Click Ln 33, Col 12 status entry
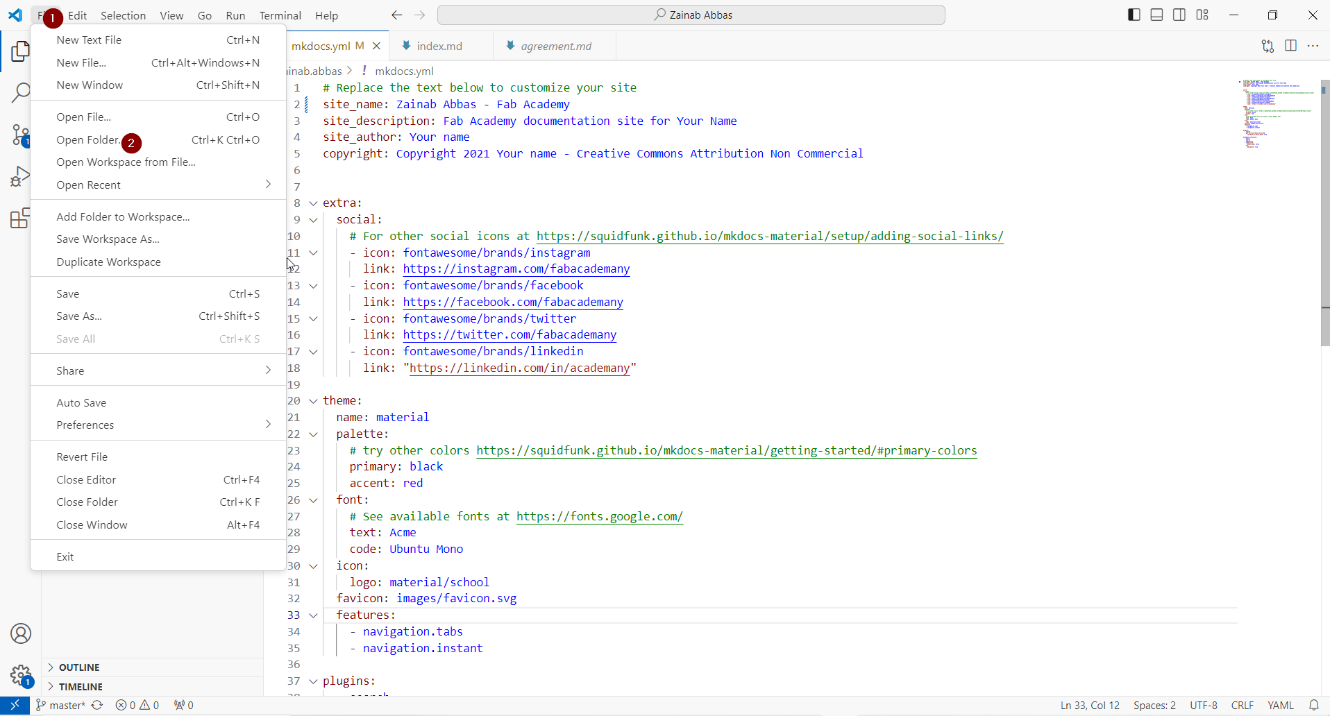This screenshot has width=1330, height=716. click(1090, 705)
